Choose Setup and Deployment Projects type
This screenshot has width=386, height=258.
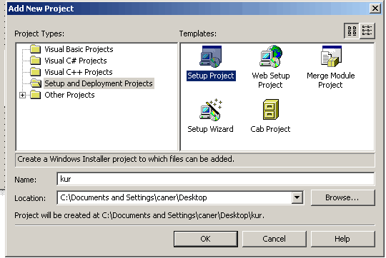[x=99, y=83]
